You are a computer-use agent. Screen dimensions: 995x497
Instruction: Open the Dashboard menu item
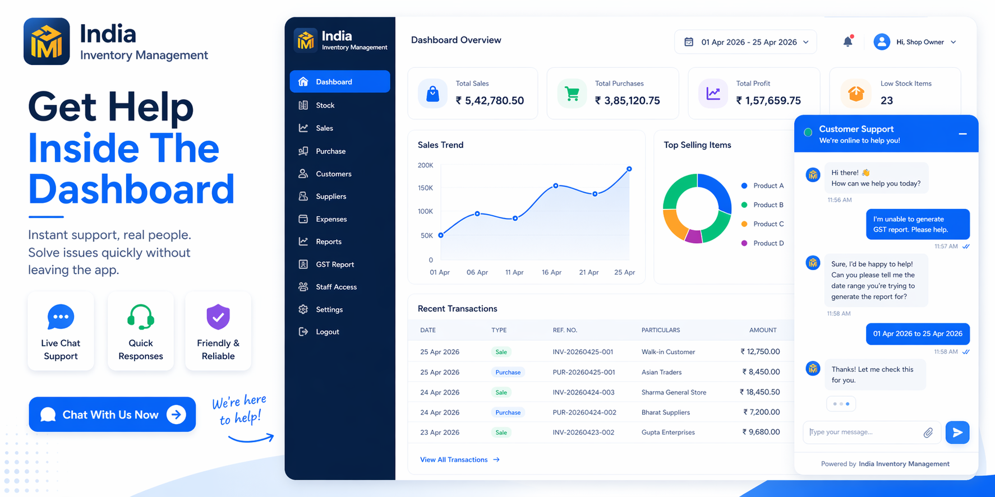coord(340,82)
